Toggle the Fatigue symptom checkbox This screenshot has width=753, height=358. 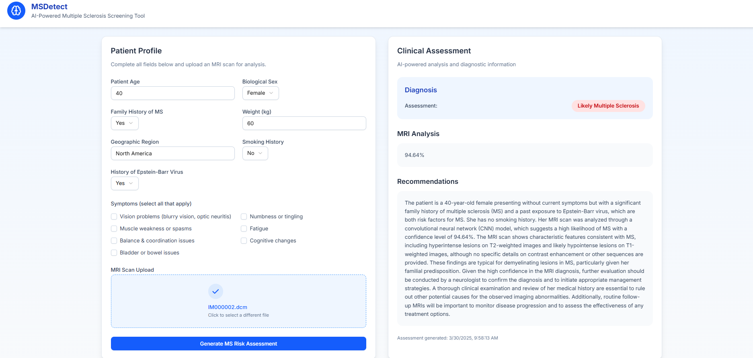pos(244,229)
